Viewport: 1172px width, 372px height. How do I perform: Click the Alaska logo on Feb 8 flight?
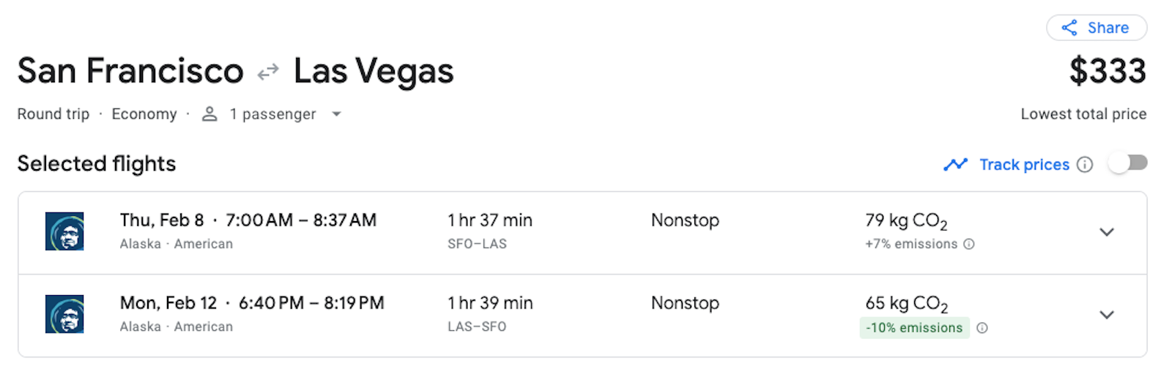pyautogui.click(x=64, y=231)
